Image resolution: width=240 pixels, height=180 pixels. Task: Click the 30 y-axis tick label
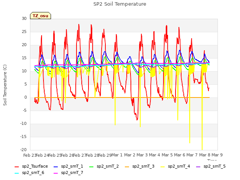tap(24, 18)
